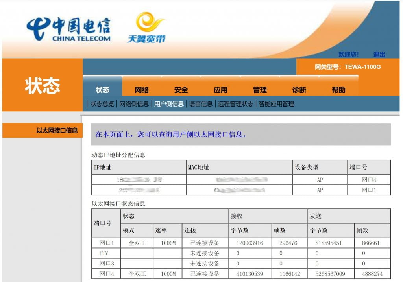
Task: Open 远程管理状态 submenu
Action: point(236,104)
